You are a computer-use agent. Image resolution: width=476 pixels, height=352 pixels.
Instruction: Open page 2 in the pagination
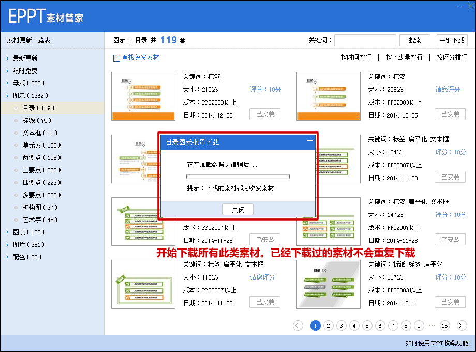328,326
